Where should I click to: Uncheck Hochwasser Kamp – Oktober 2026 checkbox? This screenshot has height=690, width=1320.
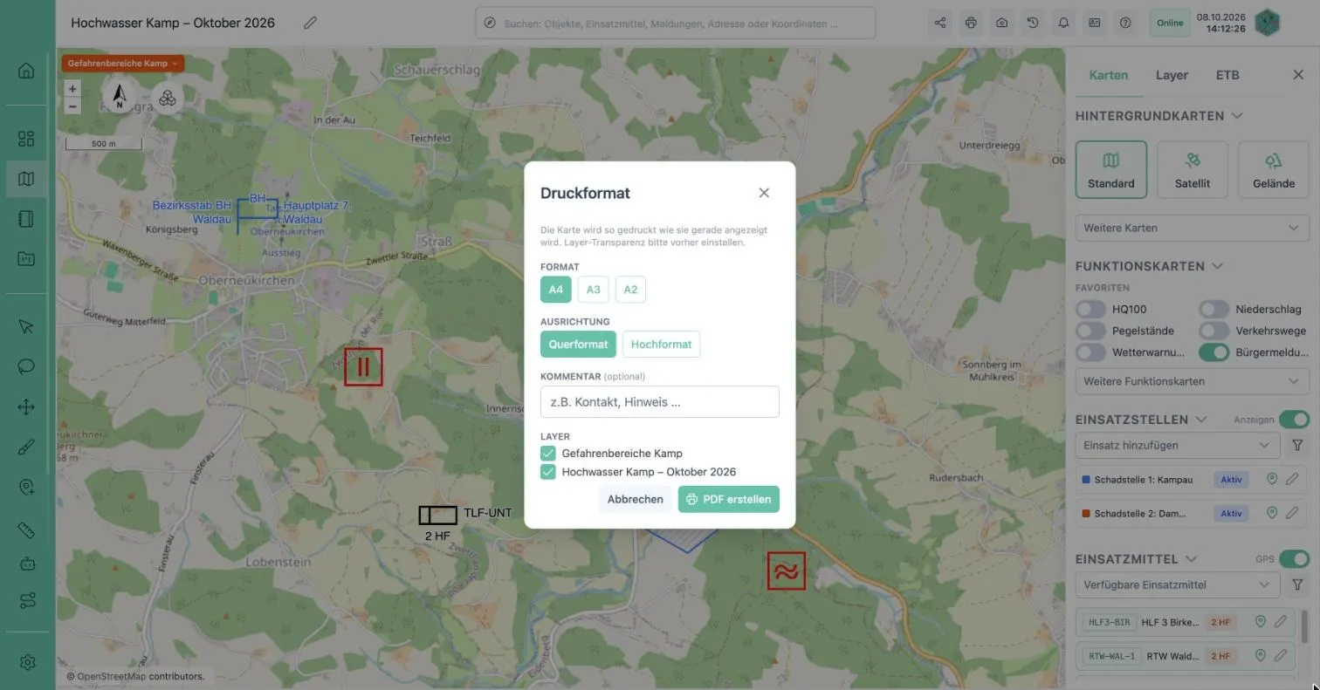[x=548, y=472]
